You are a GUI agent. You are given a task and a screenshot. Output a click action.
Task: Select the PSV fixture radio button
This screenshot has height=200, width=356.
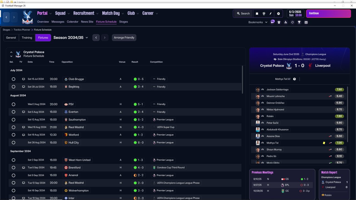(x=13, y=104)
